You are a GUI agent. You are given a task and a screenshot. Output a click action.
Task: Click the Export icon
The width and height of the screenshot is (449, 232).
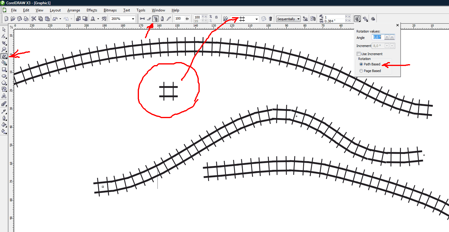pos(85,19)
